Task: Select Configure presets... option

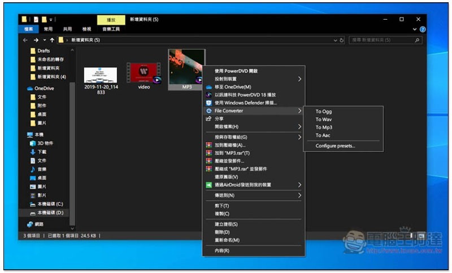Action: pos(335,146)
